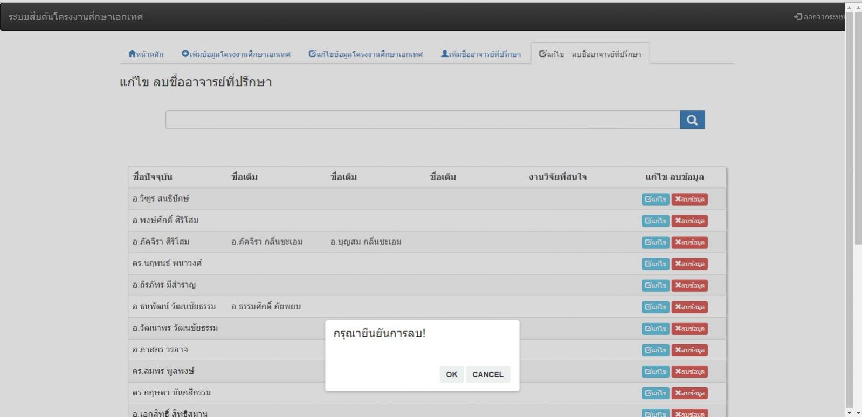This screenshot has height=417, width=862.
Task: Edit the ดร.กฤษดา ขันกสิกรรม row
Action: click(656, 393)
